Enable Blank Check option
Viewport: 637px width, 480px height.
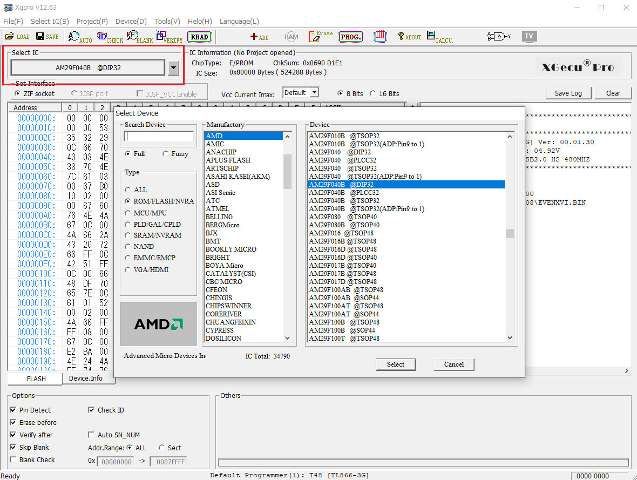pos(13,459)
